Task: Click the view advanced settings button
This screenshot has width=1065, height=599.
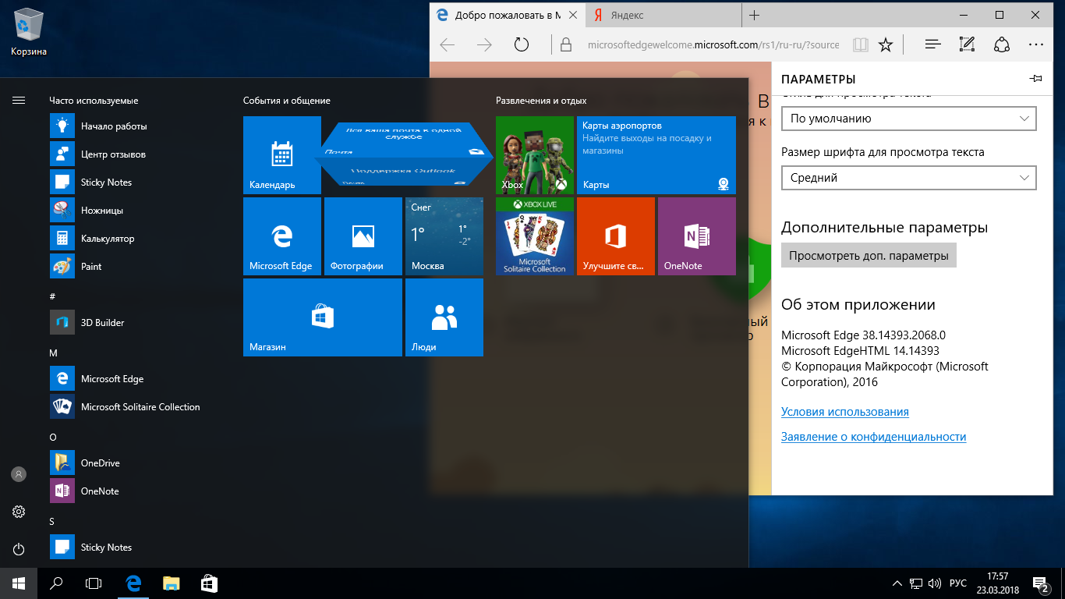Action: click(x=869, y=256)
